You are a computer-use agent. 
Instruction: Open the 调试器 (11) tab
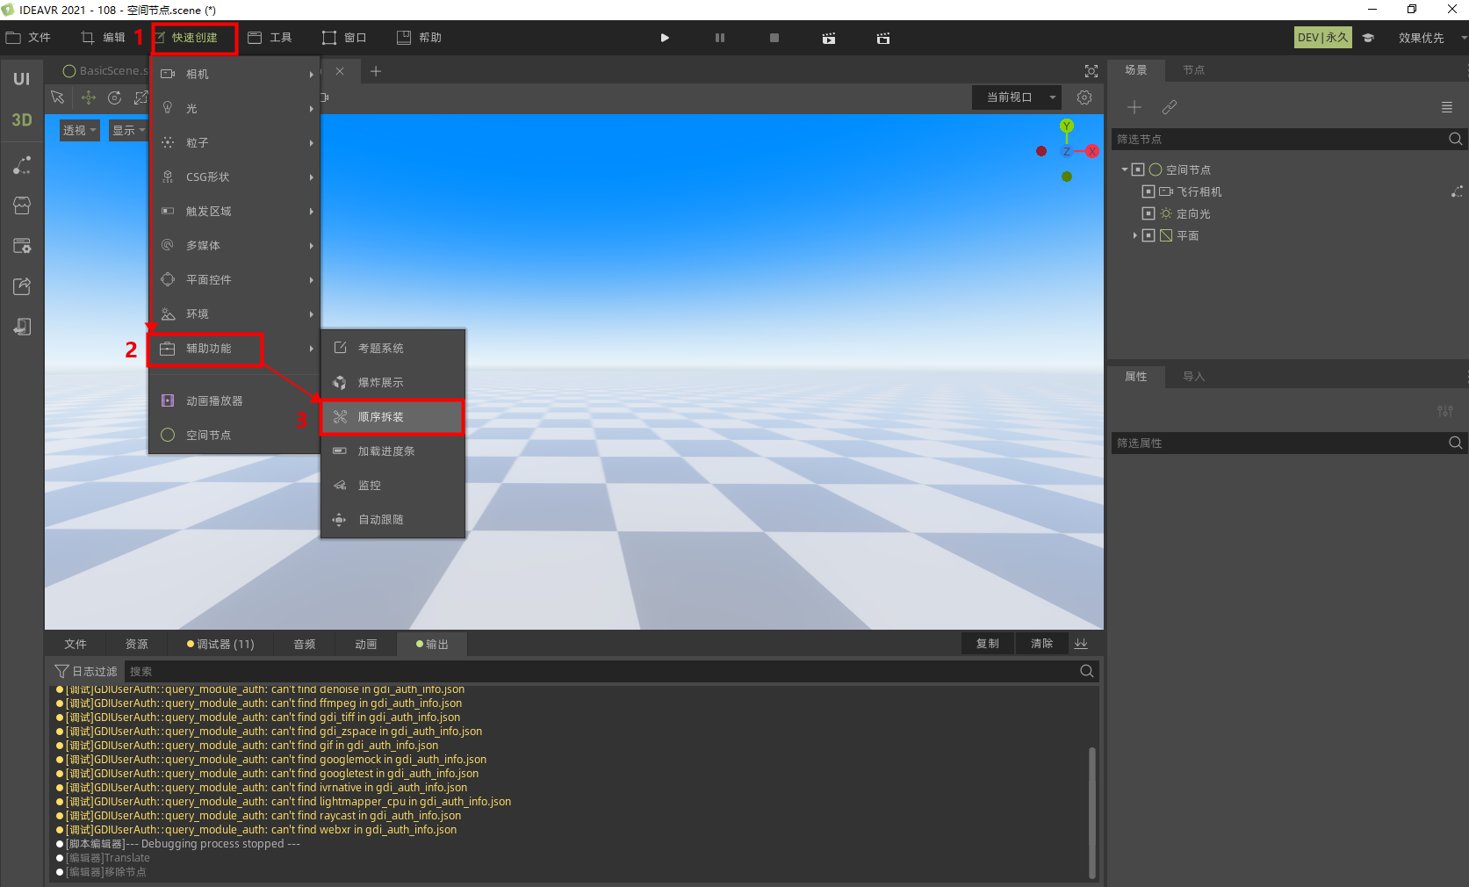click(x=220, y=644)
